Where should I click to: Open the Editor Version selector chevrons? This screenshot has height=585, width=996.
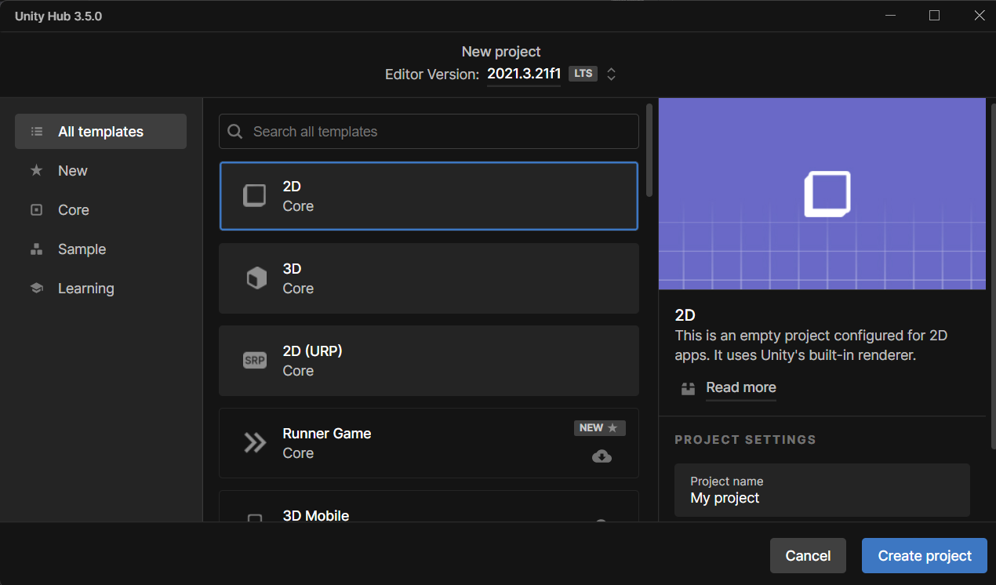(x=611, y=74)
